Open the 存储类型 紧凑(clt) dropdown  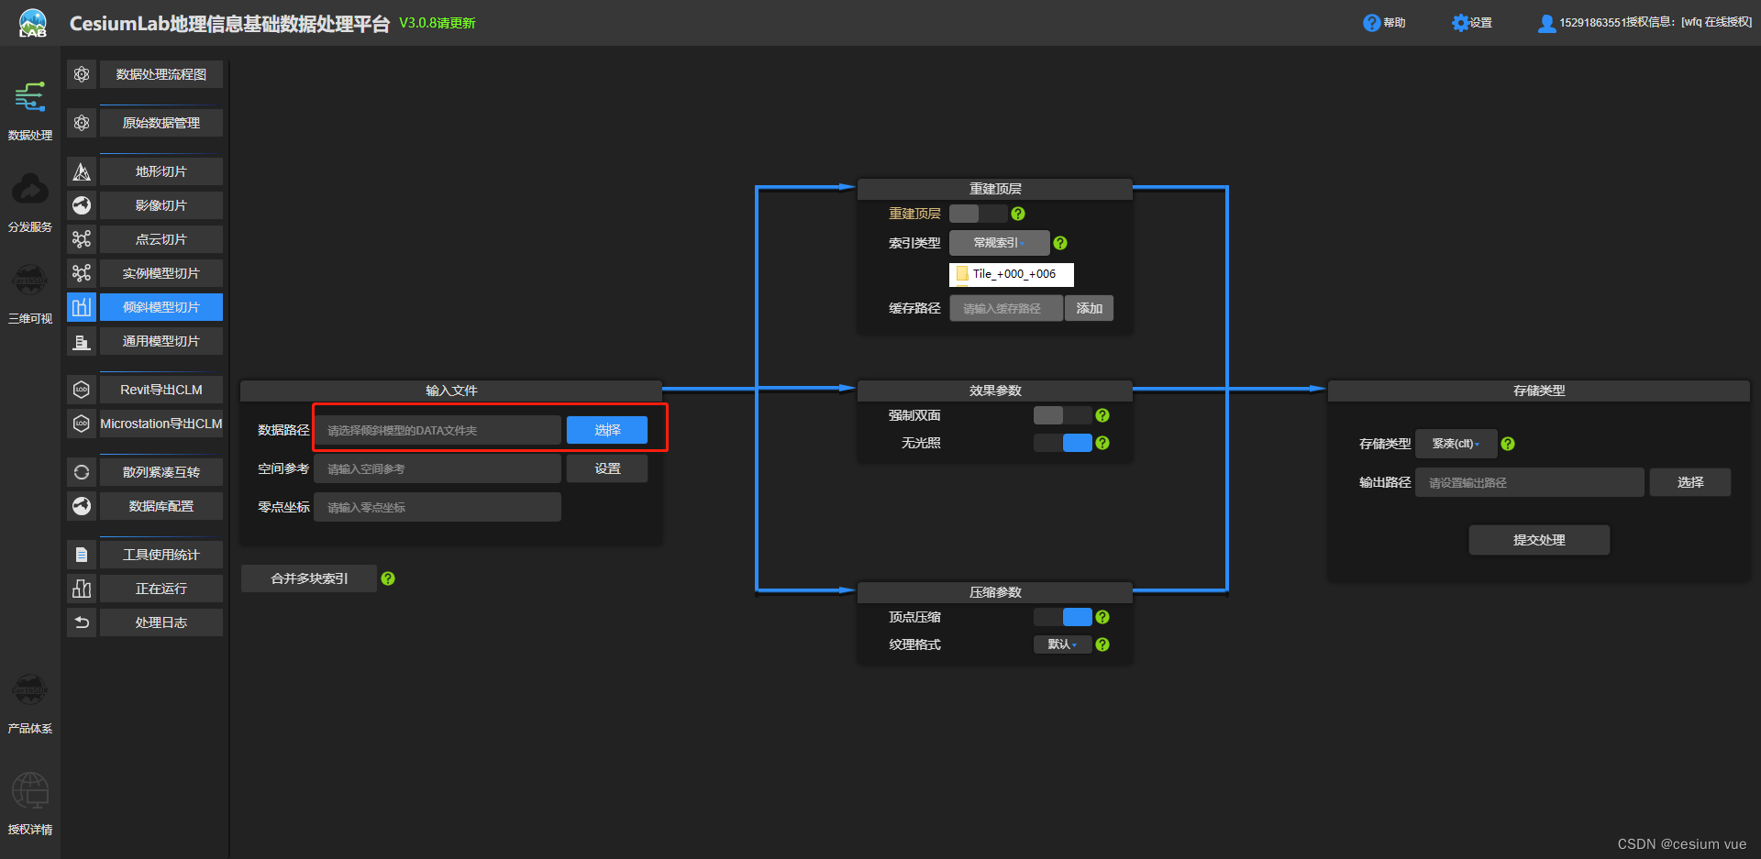(x=1456, y=444)
